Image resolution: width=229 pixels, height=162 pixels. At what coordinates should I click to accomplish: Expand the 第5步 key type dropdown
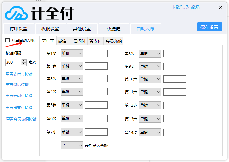point(72,105)
